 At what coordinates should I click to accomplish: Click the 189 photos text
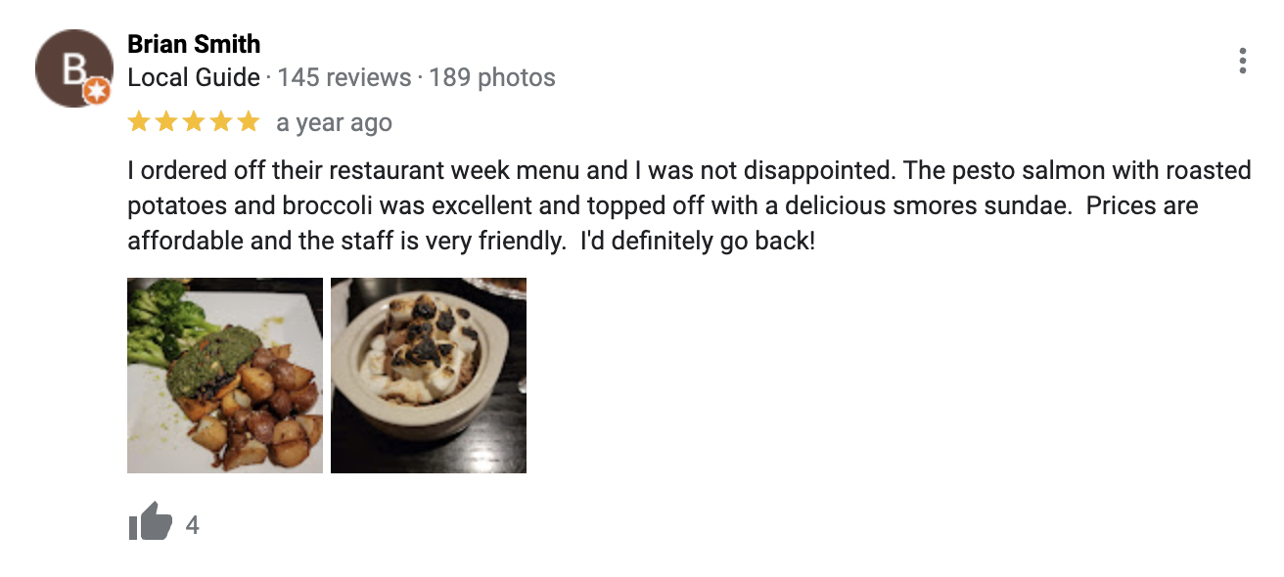point(491,77)
